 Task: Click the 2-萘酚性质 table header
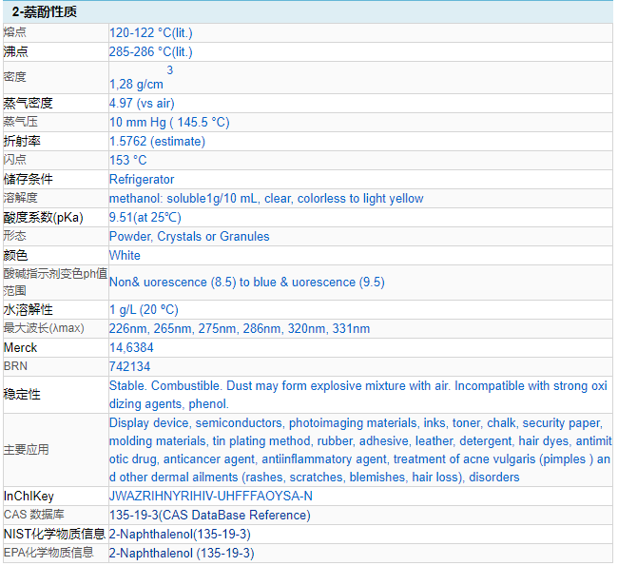point(45,12)
